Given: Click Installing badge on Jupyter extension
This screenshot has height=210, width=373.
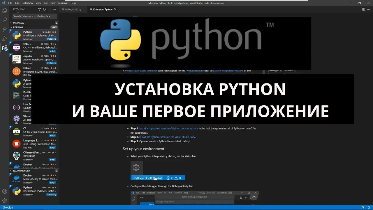Looking at the screenshot, I should [52, 63].
